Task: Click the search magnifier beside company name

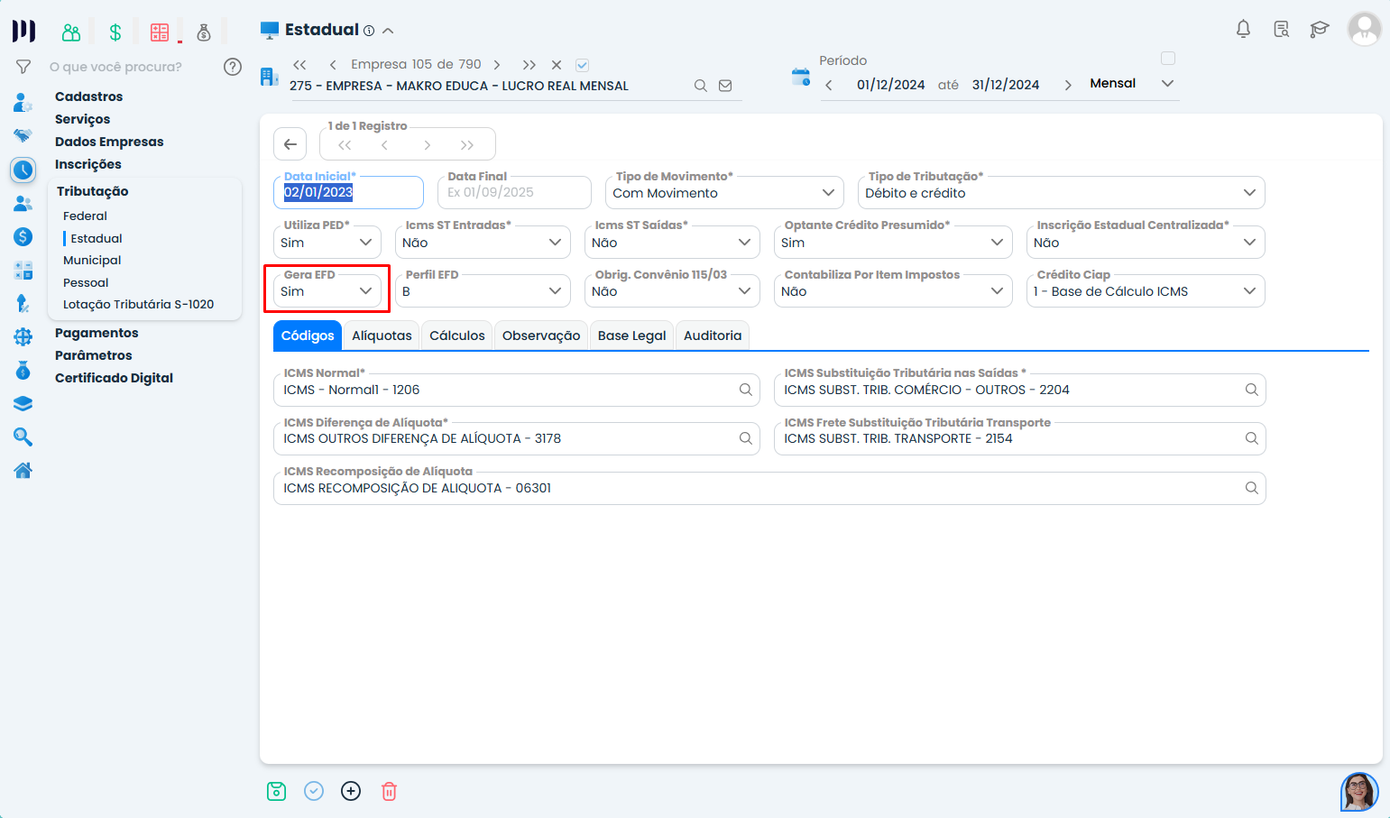Action: pos(700,86)
